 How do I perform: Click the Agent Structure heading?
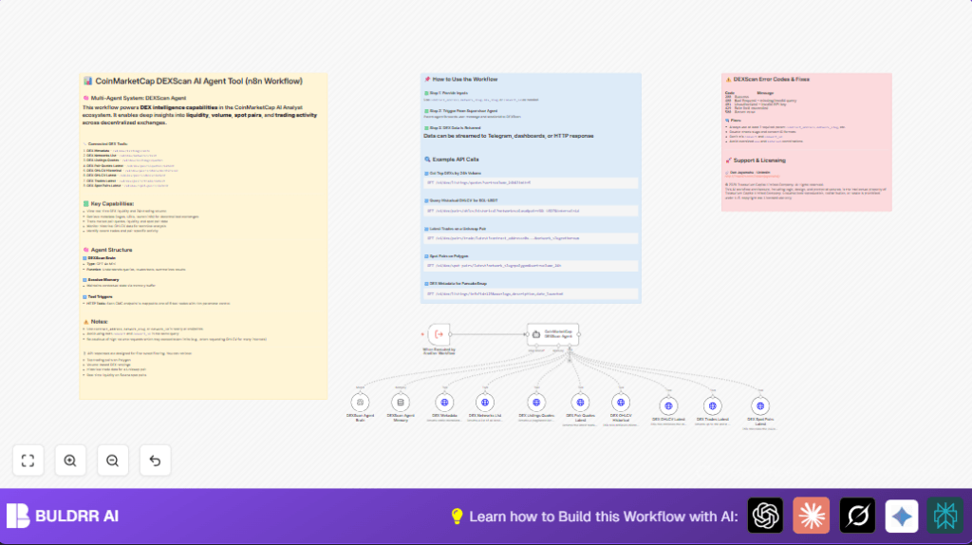click(x=108, y=250)
